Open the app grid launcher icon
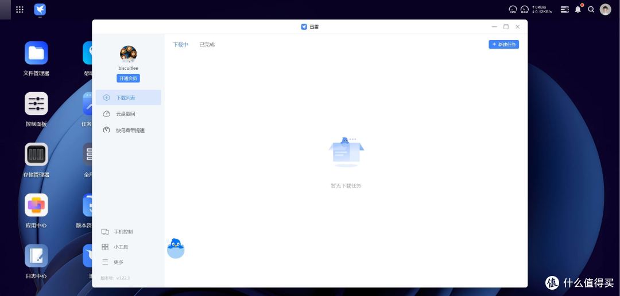Viewport: 620px width, 296px height. coord(20,10)
